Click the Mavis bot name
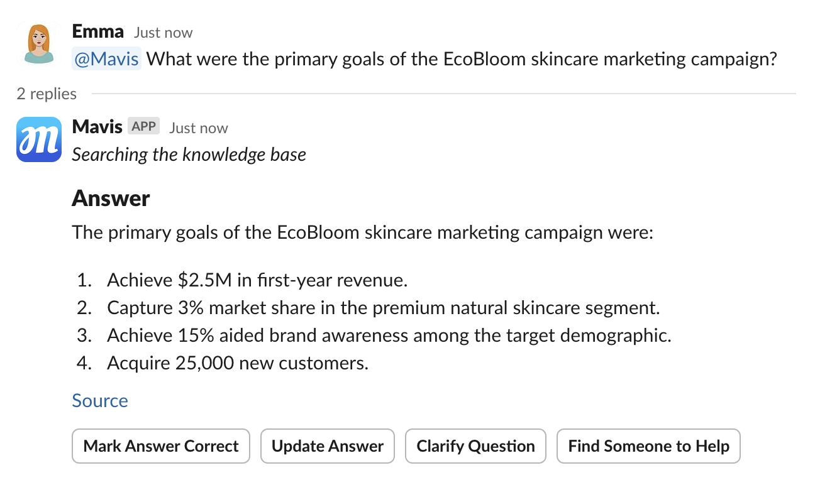The width and height of the screenshot is (815, 485). (97, 126)
